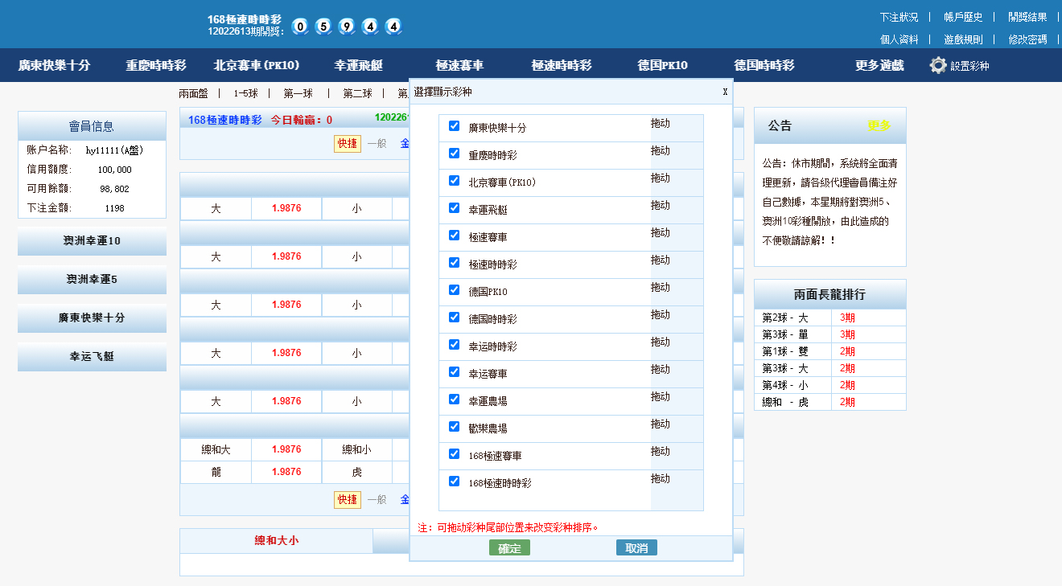Screen dimensions: 1062x586
Task: Confirm the selection with the 確定 button
Action: point(509,548)
